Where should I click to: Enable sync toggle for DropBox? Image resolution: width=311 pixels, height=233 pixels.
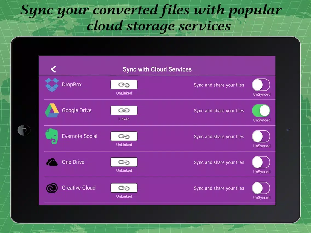point(261,85)
